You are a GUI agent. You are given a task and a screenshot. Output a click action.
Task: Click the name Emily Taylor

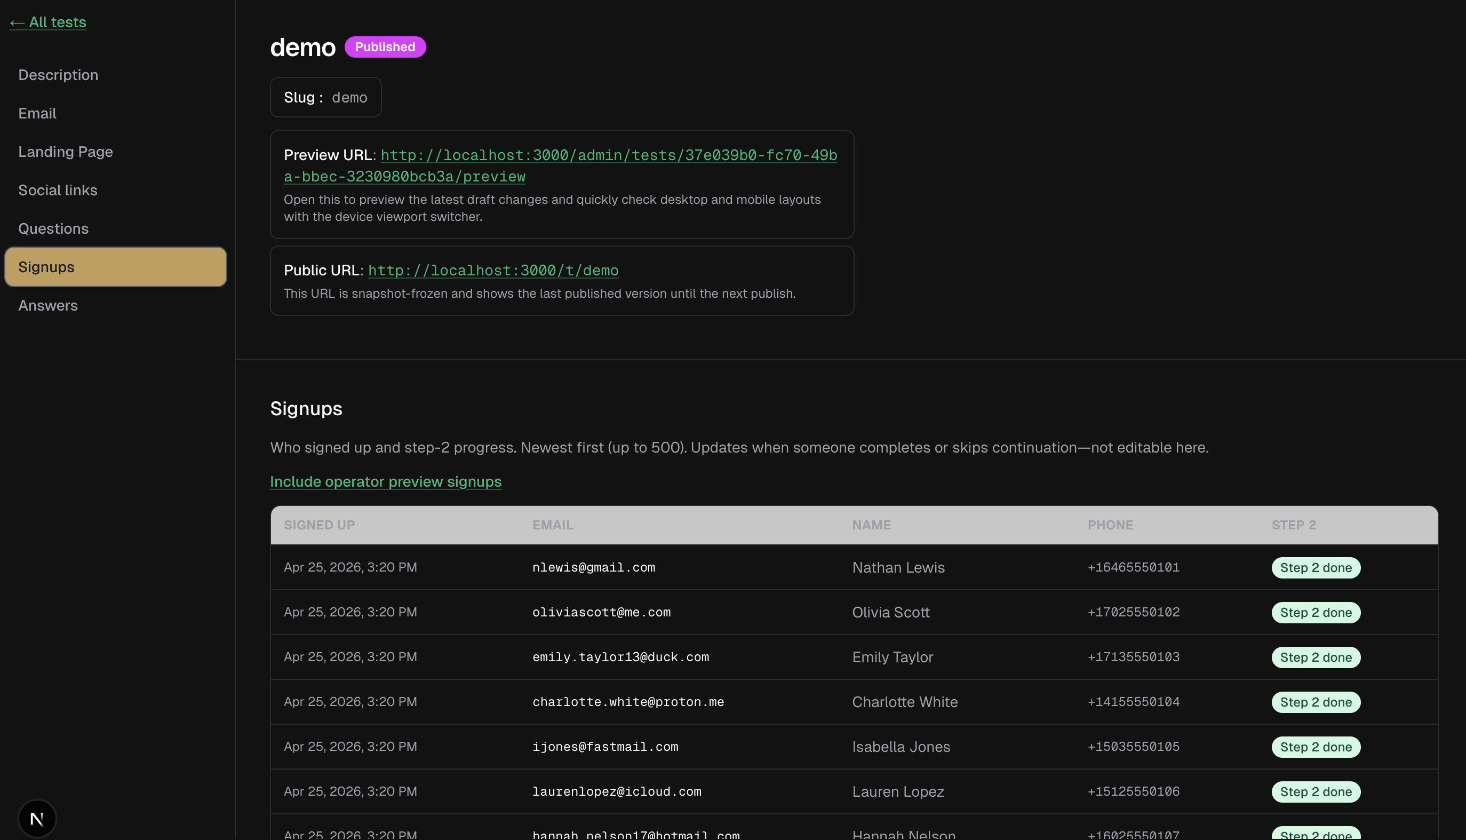click(x=893, y=657)
